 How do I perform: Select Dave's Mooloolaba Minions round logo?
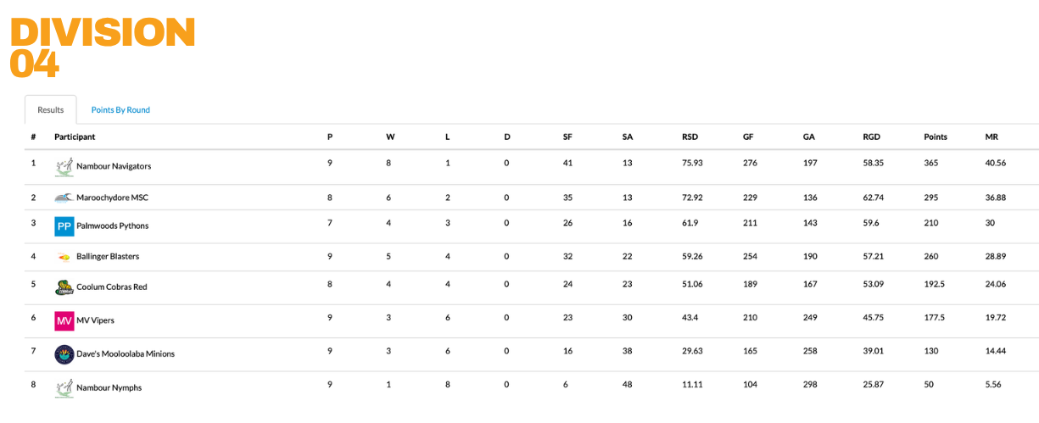pos(64,354)
